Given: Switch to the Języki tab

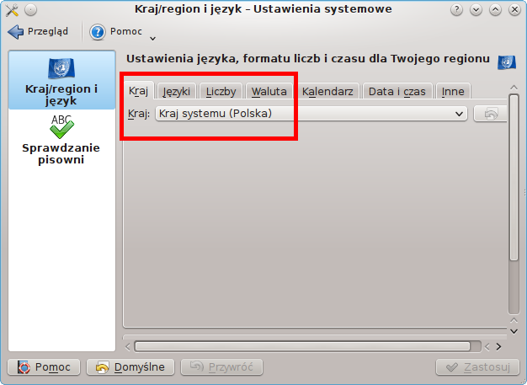Looking at the screenshot, I should (x=177, y=92).
